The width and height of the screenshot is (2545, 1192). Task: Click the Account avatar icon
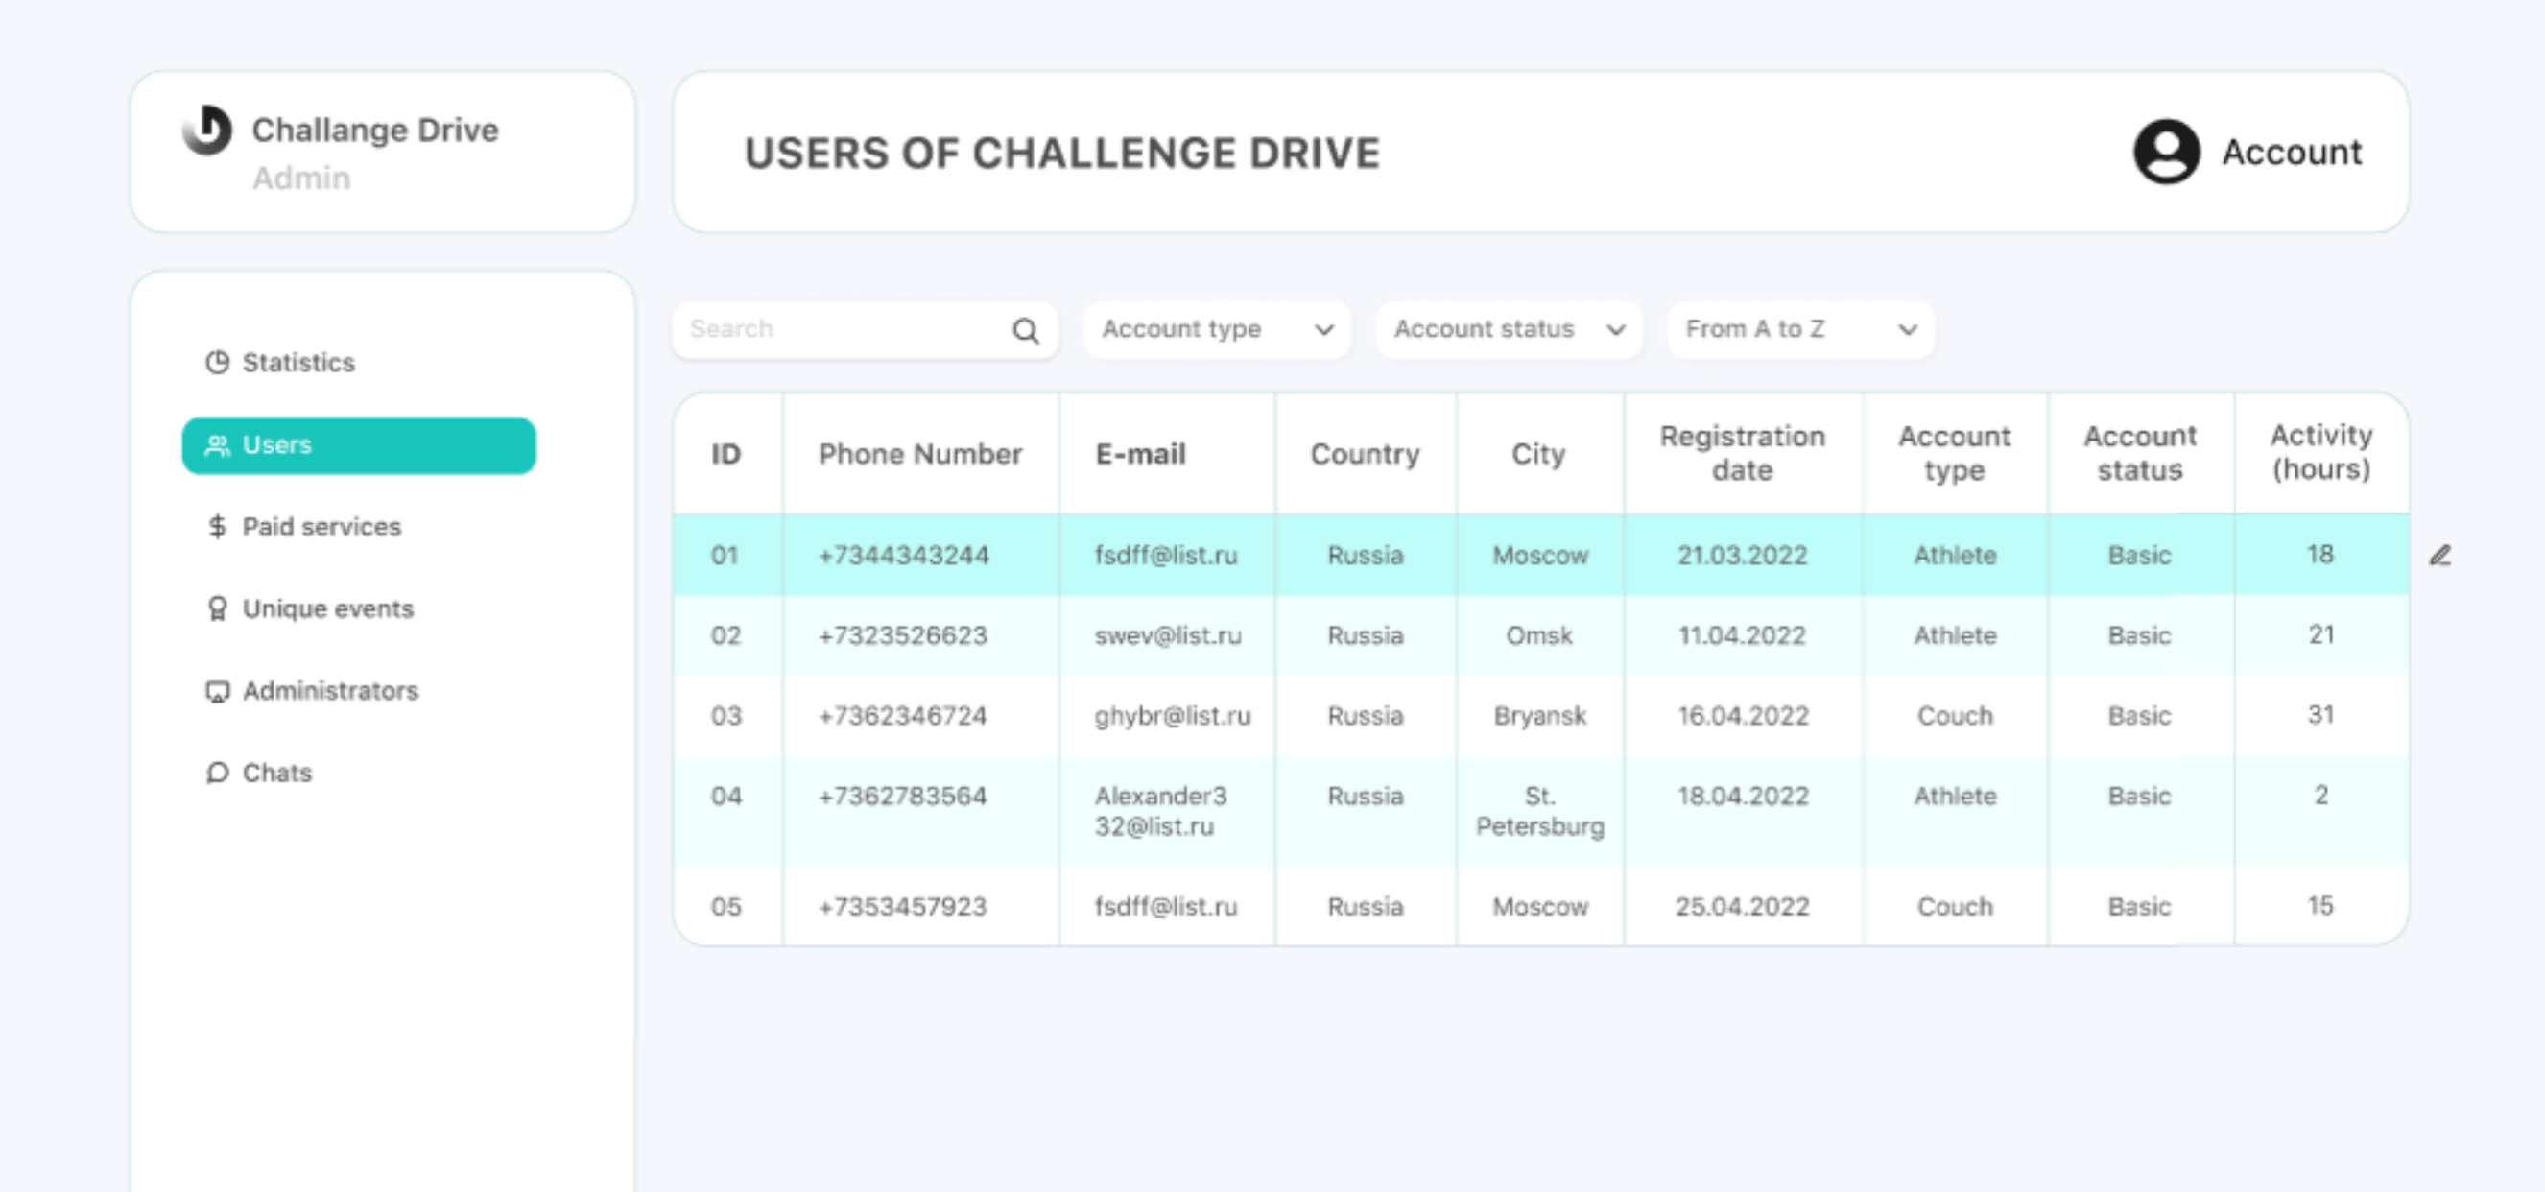click(x=2166, y=152)
